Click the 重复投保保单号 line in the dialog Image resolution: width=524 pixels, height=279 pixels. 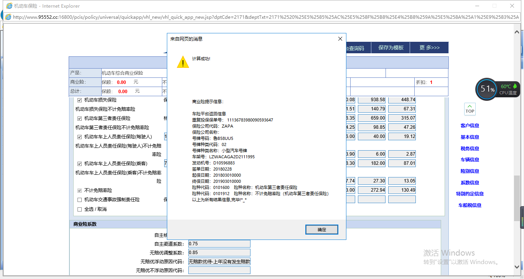point(232,120)
